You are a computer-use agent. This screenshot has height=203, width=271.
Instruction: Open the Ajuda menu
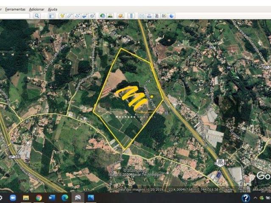[52, 9]
